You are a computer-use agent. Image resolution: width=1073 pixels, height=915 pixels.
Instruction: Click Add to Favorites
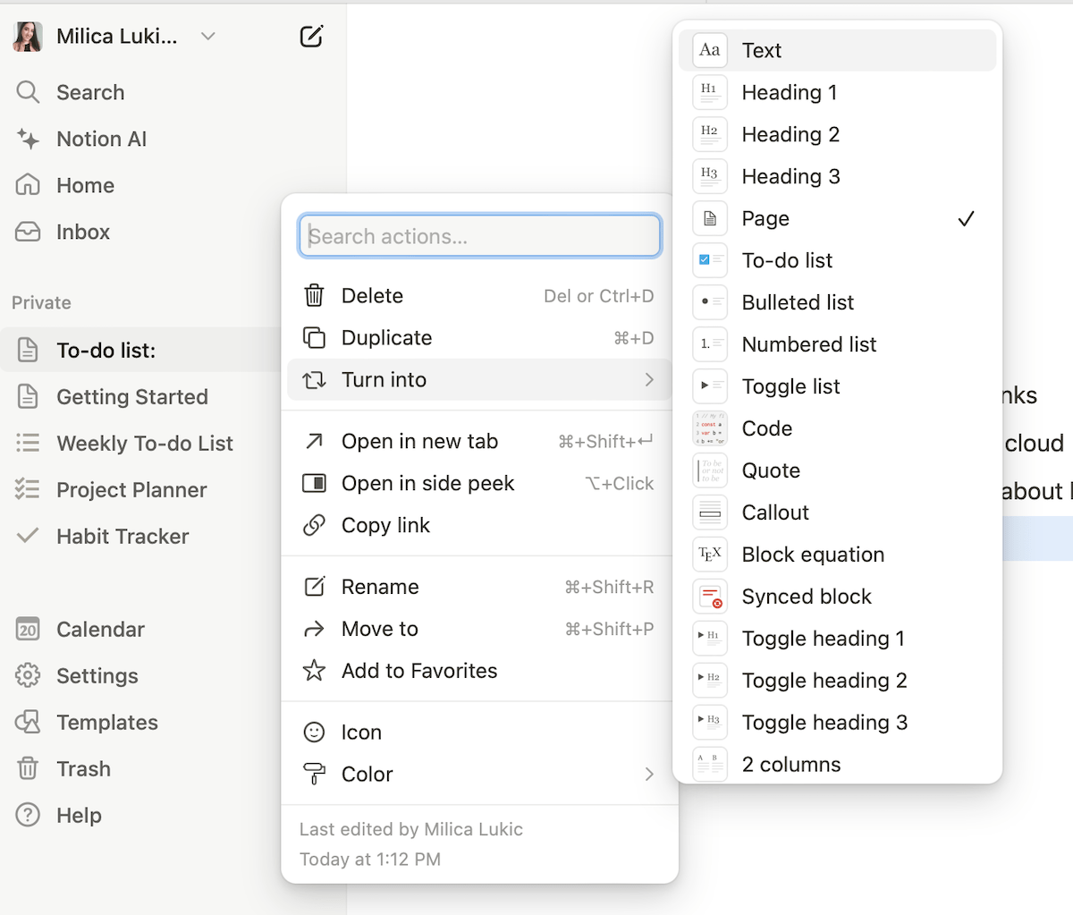[x=418, y=670]
